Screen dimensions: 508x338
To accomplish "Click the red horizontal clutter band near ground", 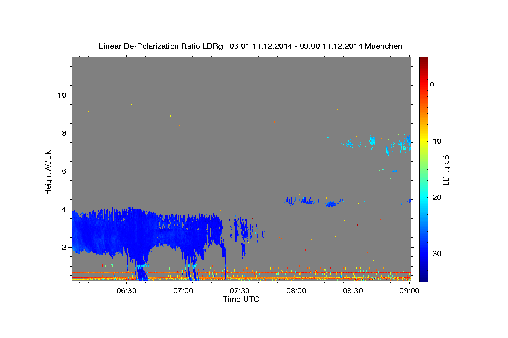I will 241,273.
